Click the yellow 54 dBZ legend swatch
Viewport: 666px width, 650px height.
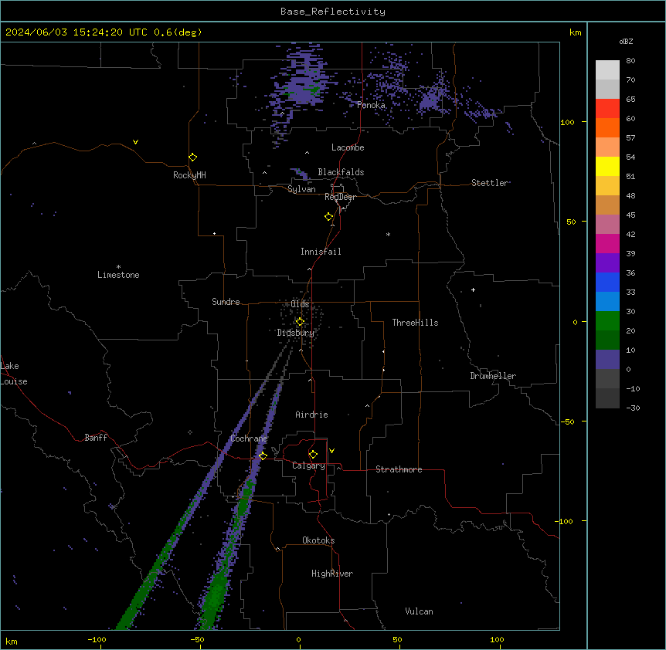point(607,166)
